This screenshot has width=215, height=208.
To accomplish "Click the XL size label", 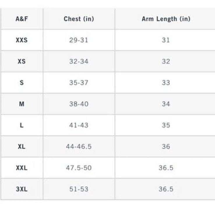I will [x=22, y=147].
